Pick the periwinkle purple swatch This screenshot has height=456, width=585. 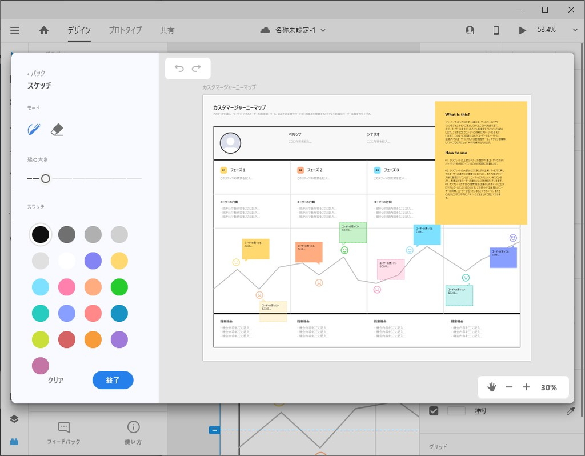(x=93, y=261)
